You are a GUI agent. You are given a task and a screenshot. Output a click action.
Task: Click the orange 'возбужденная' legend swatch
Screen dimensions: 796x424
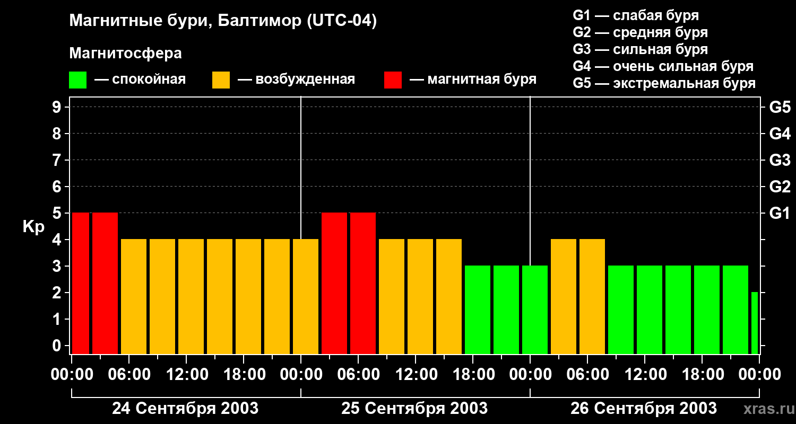(x=221, y=80)
